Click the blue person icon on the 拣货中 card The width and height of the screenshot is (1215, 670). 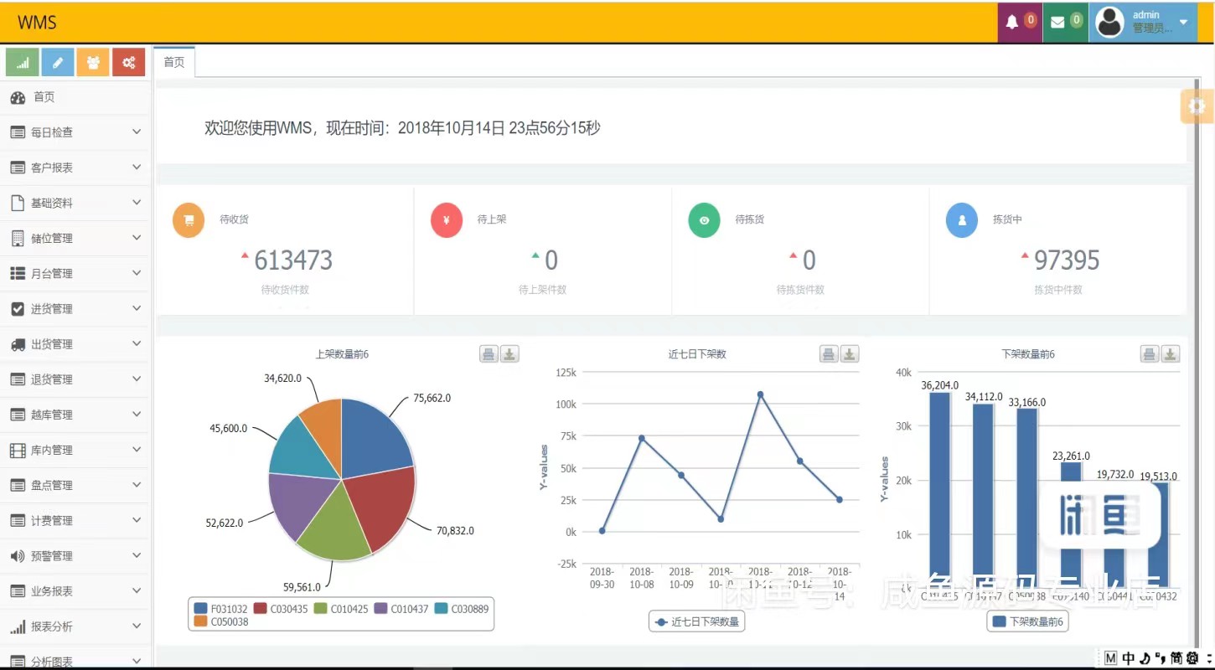pos(962,221)
